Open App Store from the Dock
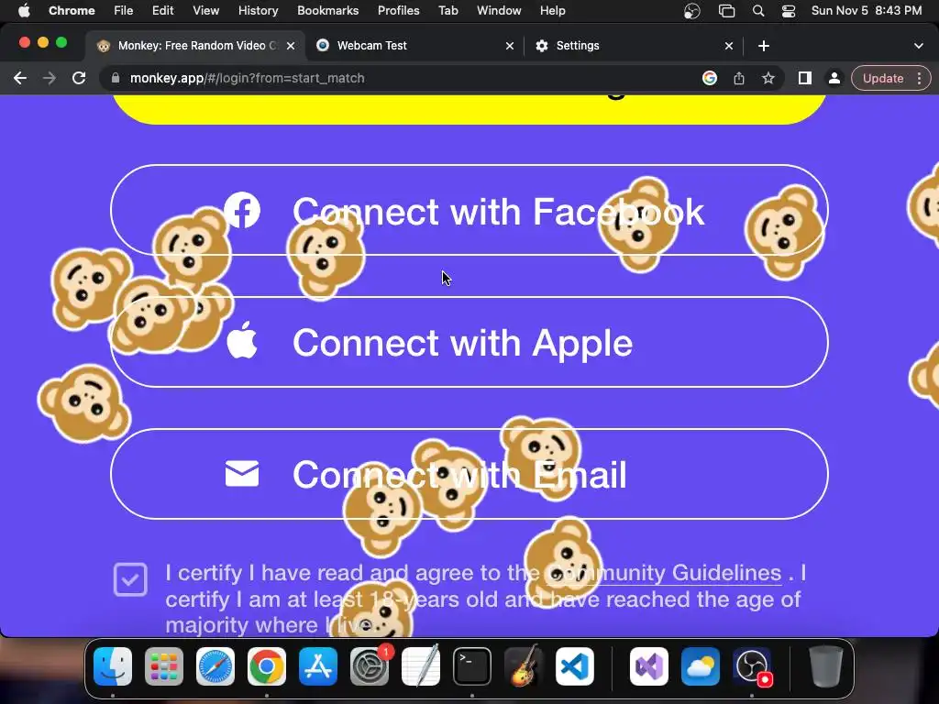Screen dimensions: 939x704 (318, 666)
